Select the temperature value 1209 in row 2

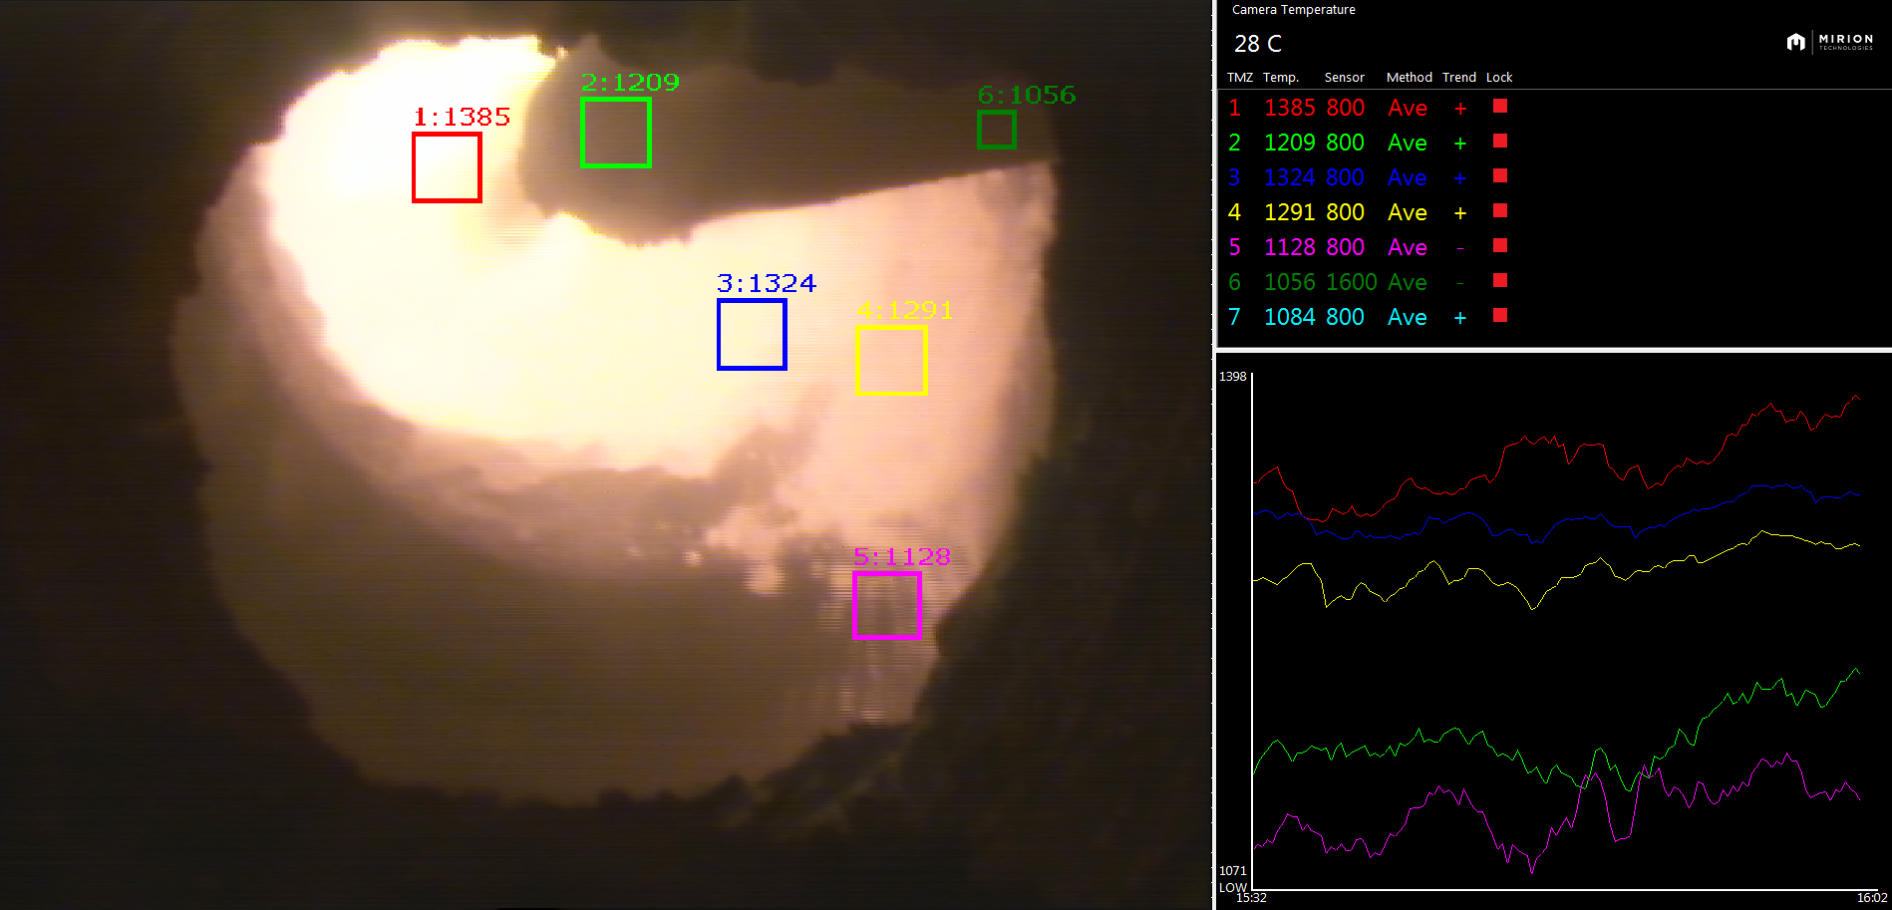coord(1290,143)
